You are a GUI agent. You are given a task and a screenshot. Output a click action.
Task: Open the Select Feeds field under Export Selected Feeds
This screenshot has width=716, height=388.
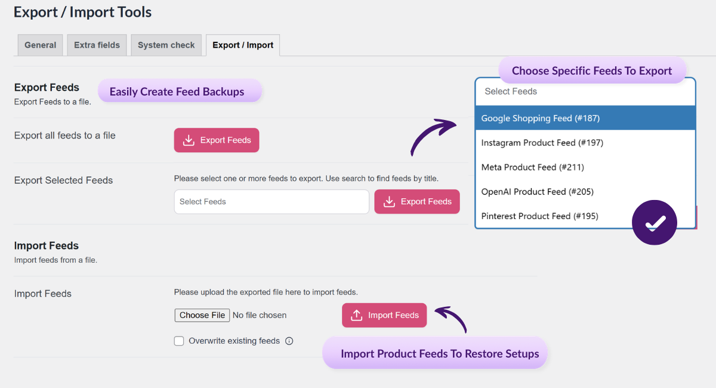(x=271, y=201)
